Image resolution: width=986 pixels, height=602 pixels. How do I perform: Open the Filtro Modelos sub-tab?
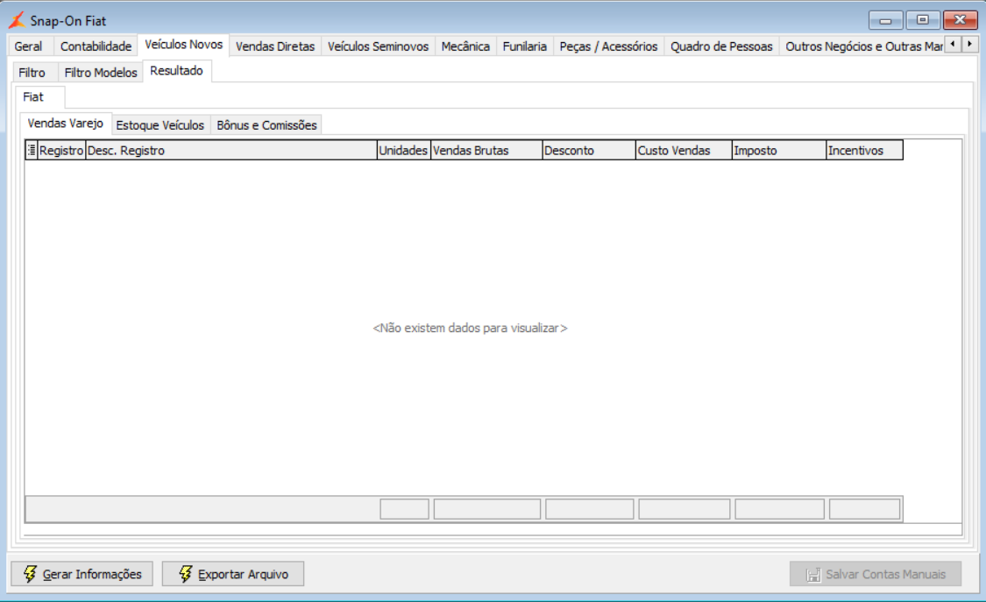click(101, 73)
